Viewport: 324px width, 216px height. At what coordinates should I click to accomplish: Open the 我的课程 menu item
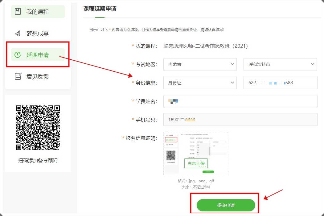[x=38, y=12]
